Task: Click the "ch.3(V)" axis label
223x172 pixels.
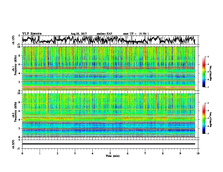Action: tap(14, 144)
